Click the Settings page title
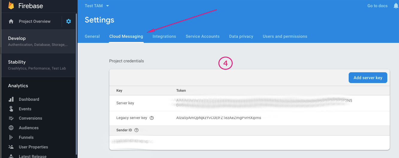 (x=99, y=20)
